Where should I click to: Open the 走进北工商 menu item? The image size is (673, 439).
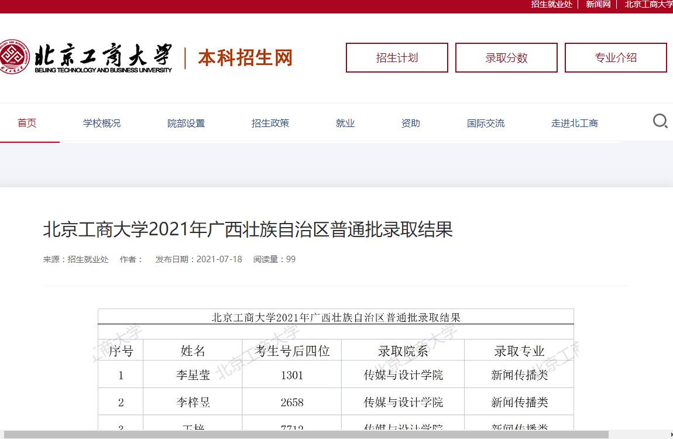(574, 123)
